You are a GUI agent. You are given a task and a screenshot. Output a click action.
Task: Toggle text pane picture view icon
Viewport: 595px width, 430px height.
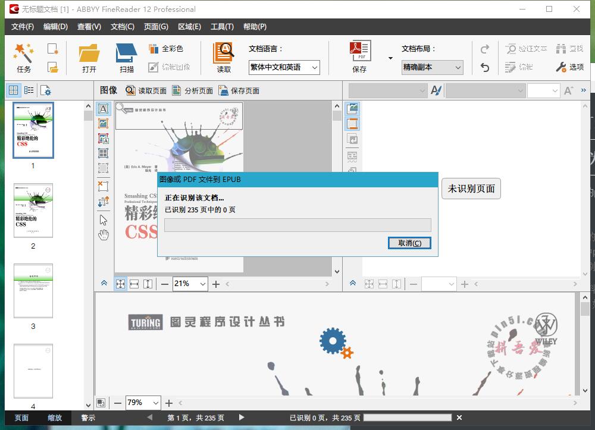[x=352, y=109]
